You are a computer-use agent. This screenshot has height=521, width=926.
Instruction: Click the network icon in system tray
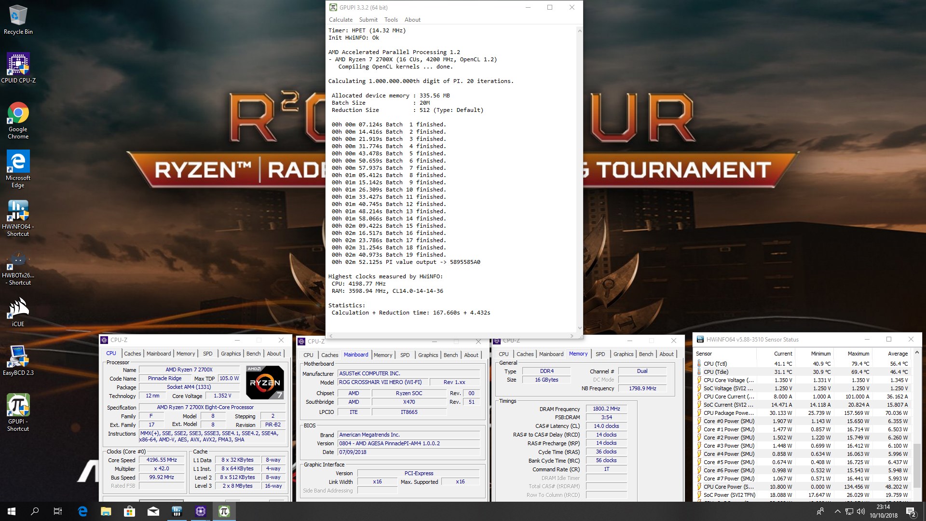point(849,511)
